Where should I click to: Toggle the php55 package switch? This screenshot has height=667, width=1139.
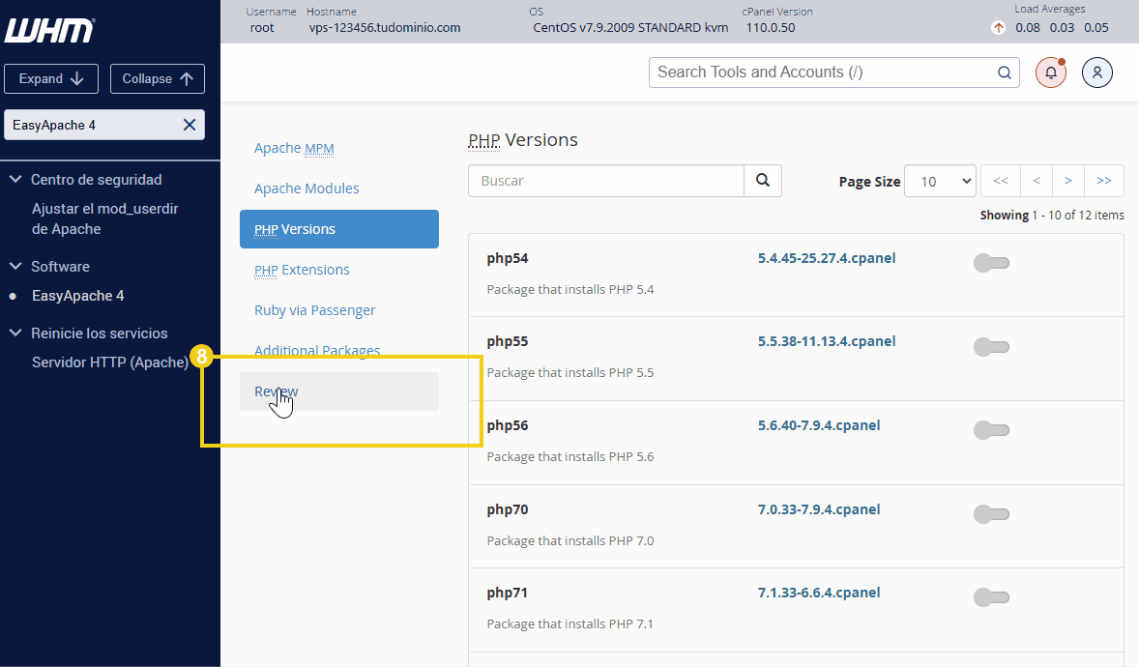point(991,347)
